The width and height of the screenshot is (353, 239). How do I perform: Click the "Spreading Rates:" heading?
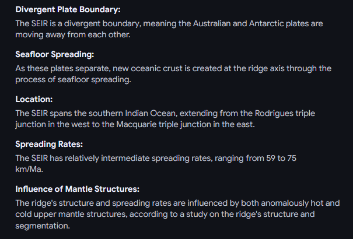point(50,144)
